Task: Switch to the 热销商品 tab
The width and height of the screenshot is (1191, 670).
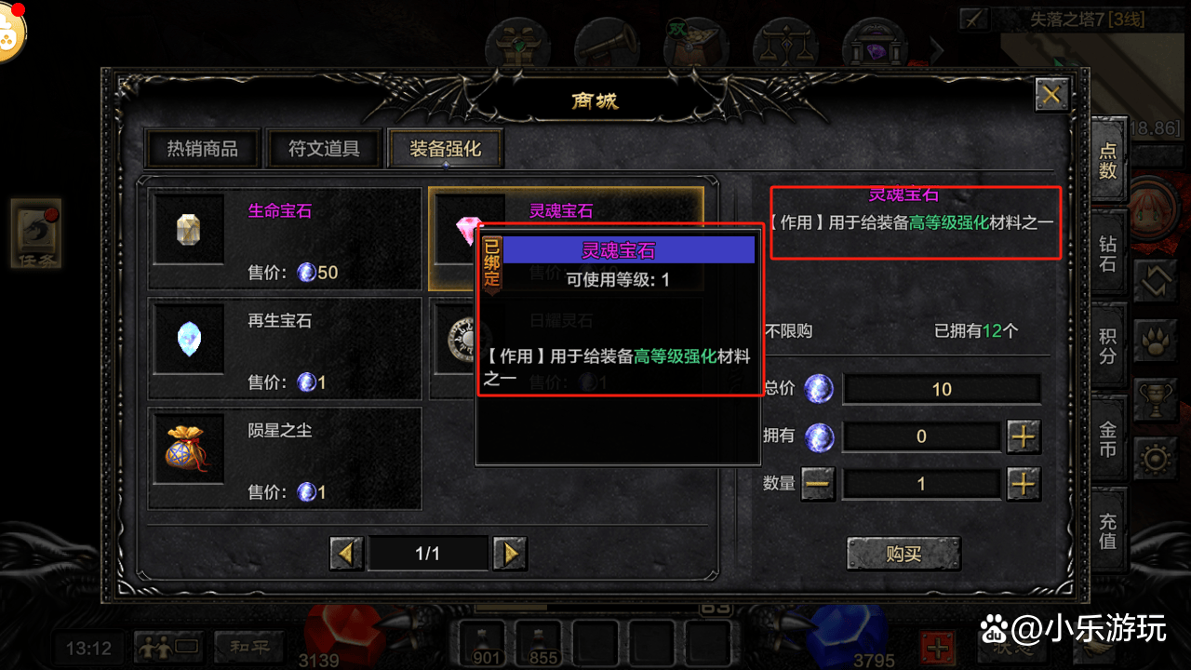Action: (x=202, y=149)
